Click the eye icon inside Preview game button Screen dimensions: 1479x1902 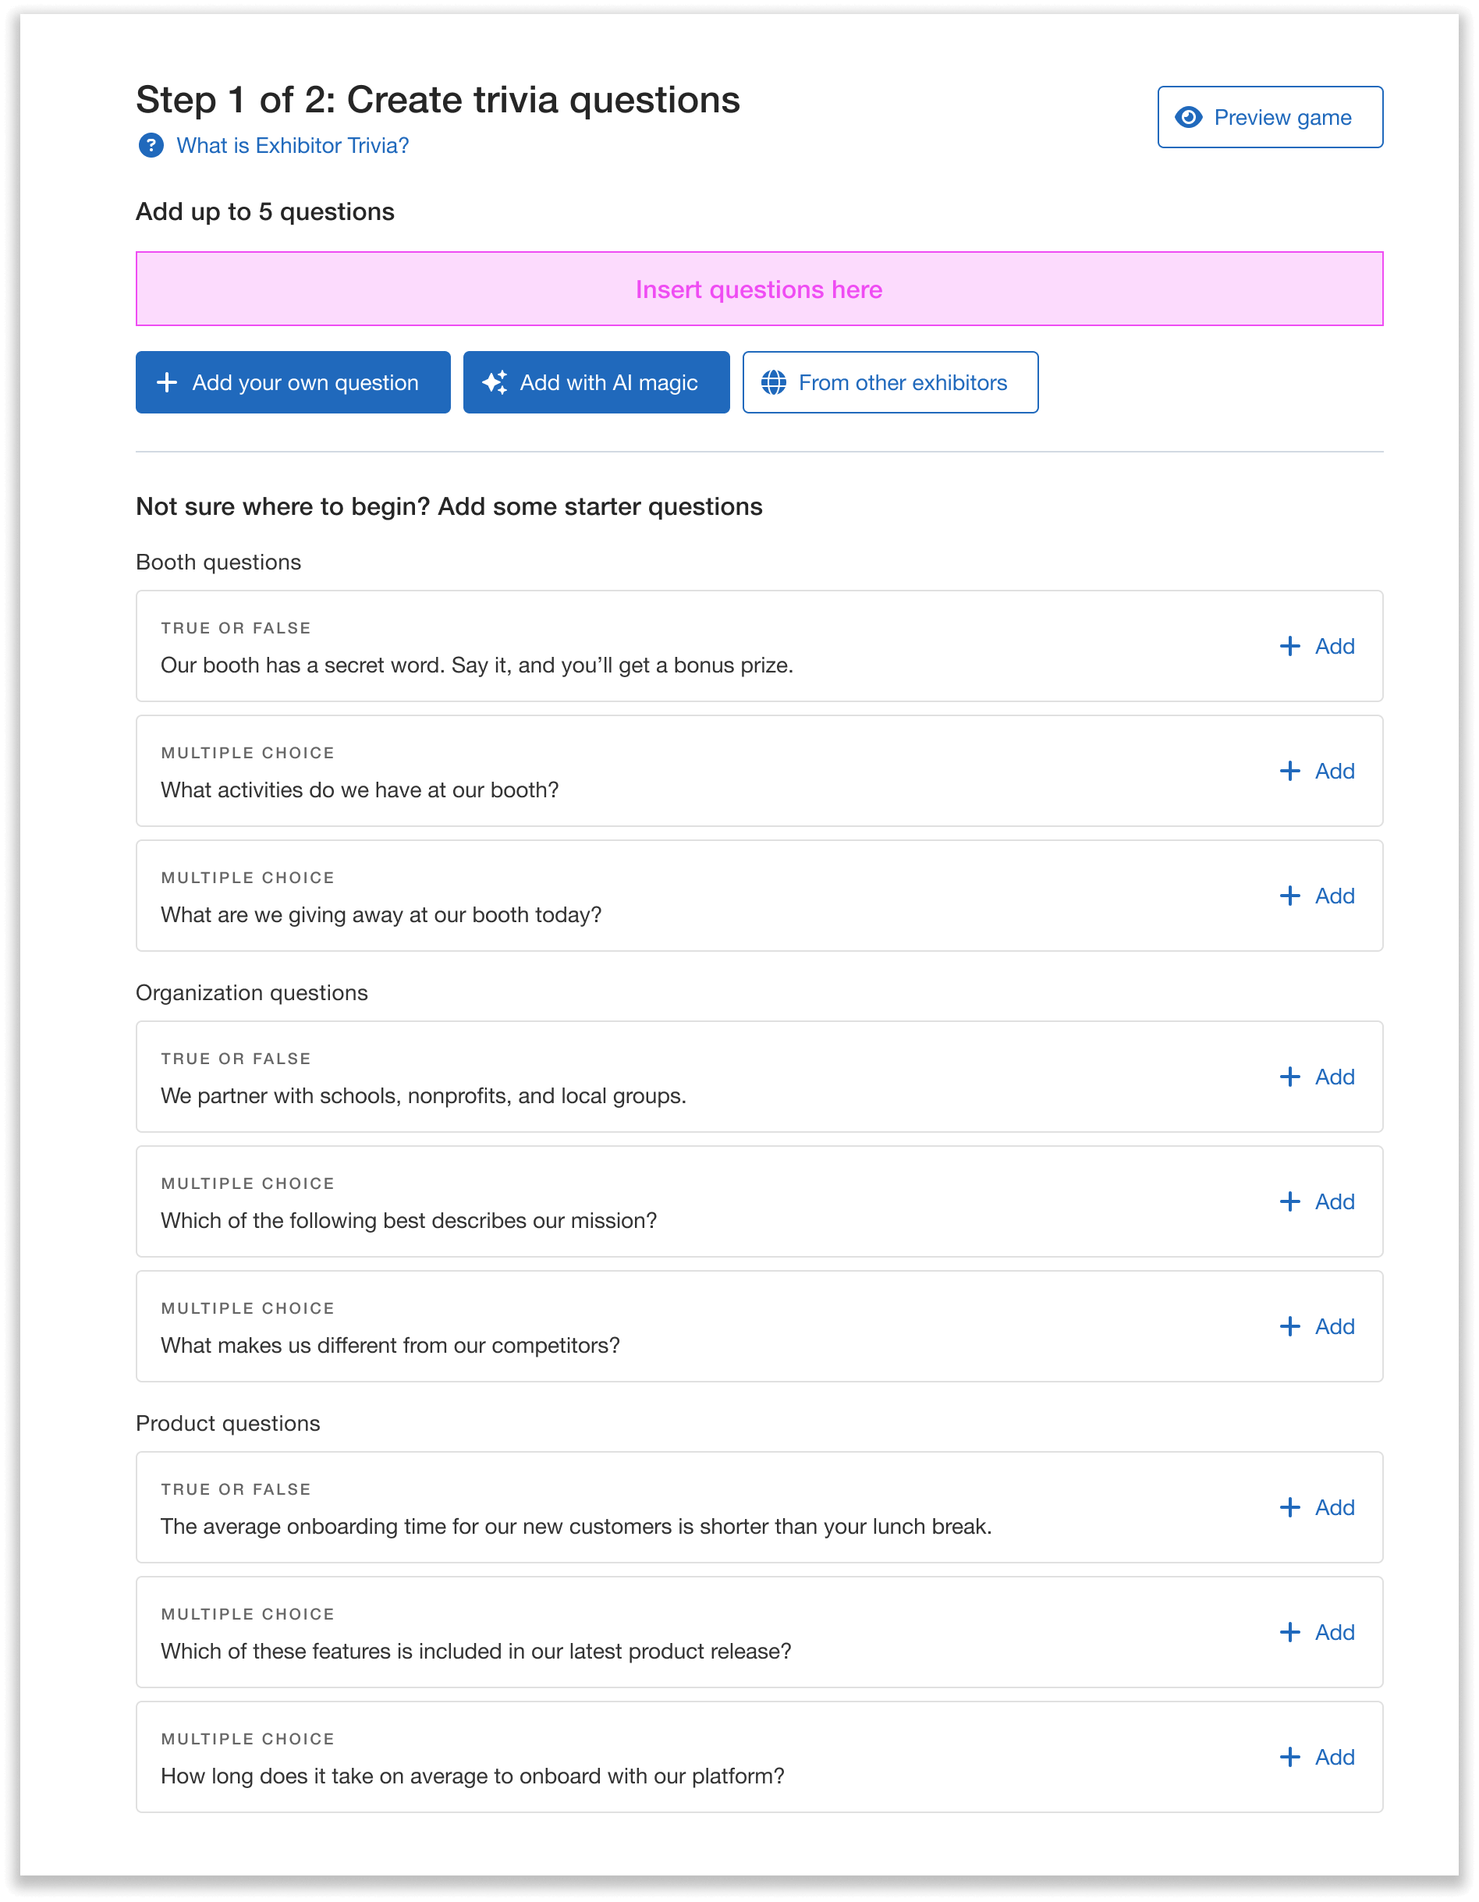pos(1189,117)
